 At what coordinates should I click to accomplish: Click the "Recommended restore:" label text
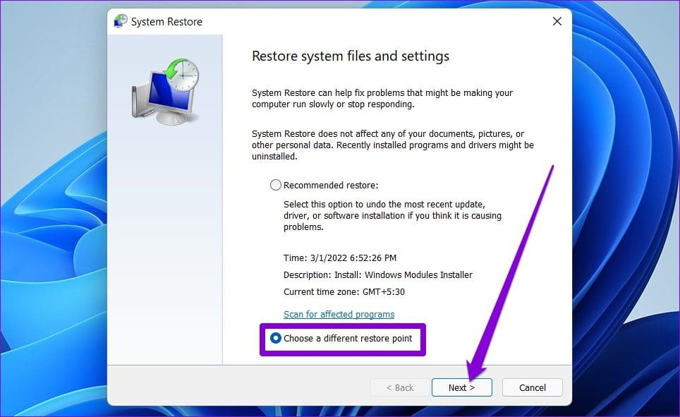tap(331, 186)
